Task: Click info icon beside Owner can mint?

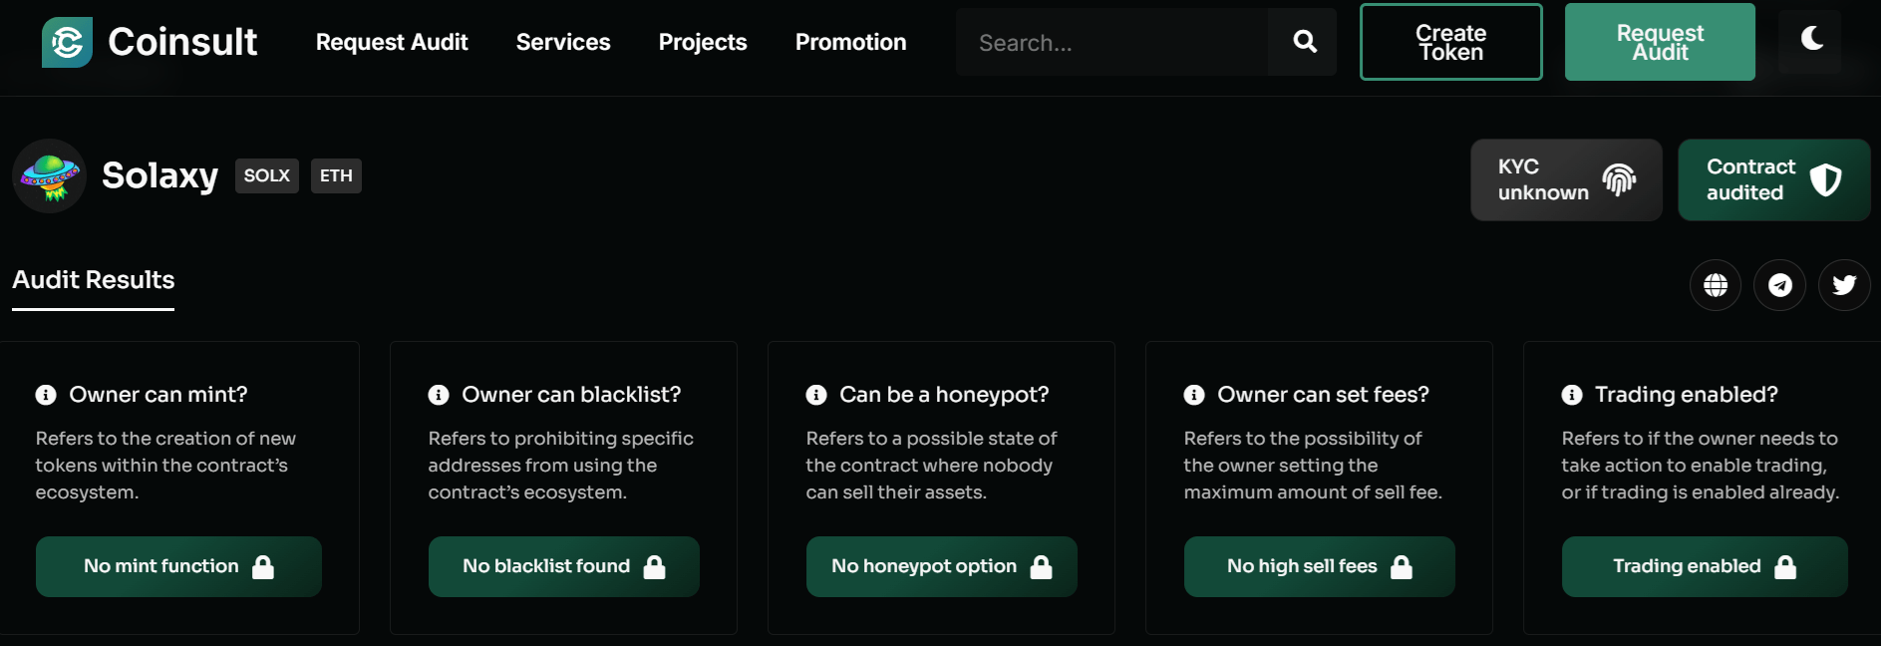Action: point(46,395)
